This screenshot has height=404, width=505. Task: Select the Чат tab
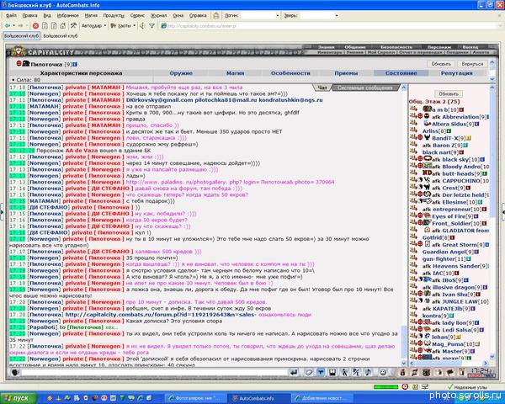click(322, 88)
